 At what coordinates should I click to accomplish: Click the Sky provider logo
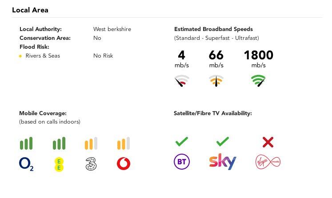(x=223, y=162)
